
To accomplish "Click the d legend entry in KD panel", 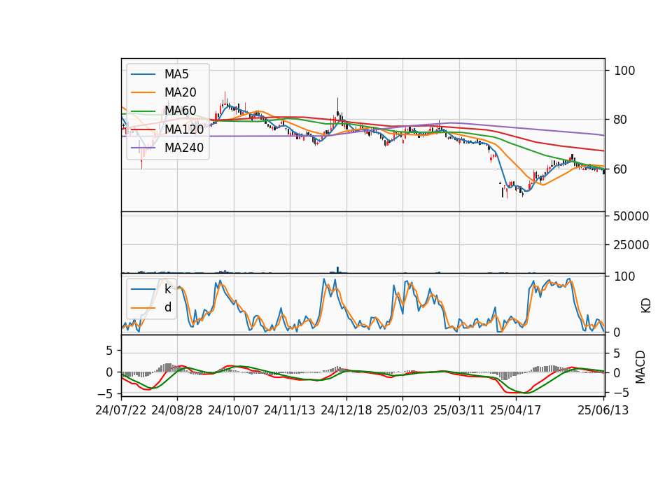I will tap(167, 307).
